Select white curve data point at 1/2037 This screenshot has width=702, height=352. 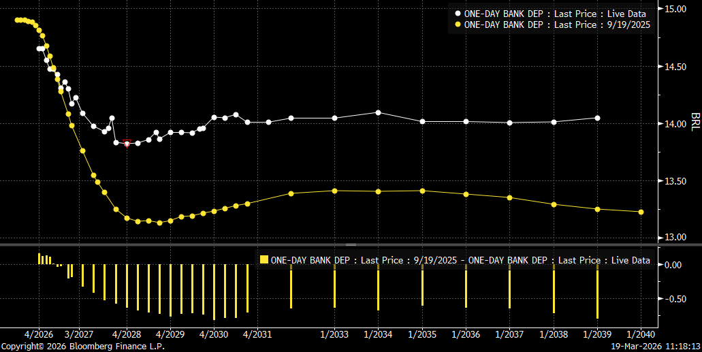coord(509,123)
